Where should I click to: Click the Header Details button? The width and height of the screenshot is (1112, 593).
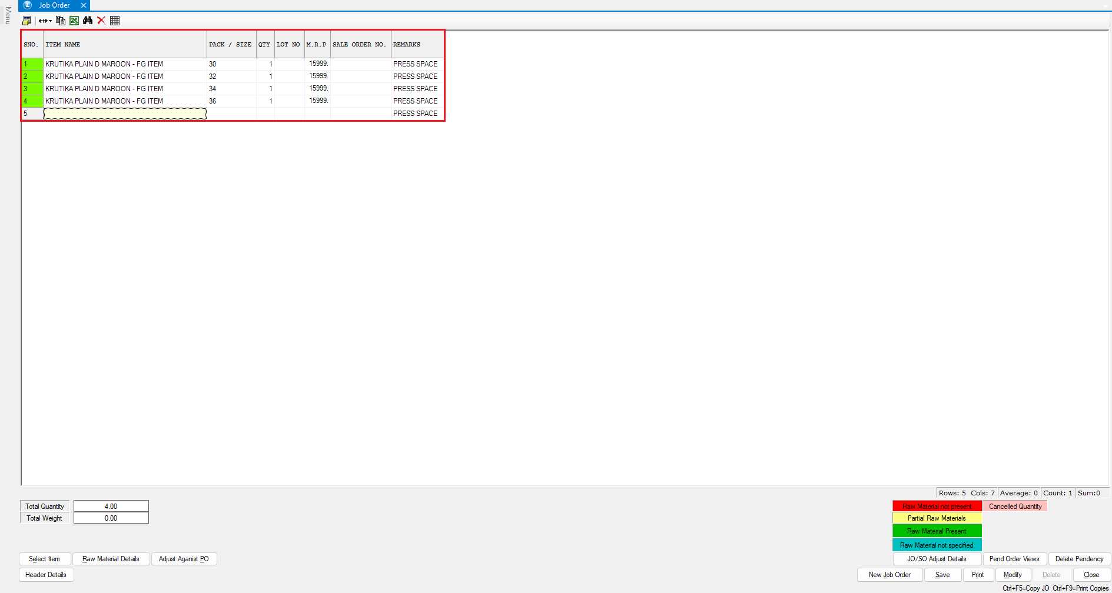pos(46,575)
